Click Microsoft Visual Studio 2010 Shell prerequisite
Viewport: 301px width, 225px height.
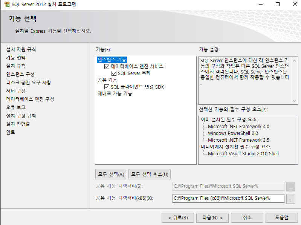[x=243, y=154]
